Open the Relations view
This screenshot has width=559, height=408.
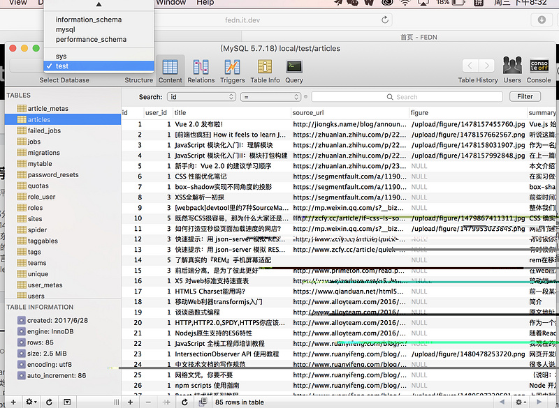[201, 71]
